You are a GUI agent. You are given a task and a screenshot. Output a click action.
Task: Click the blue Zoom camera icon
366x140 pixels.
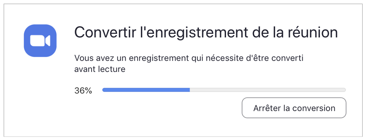click(40, 41)
